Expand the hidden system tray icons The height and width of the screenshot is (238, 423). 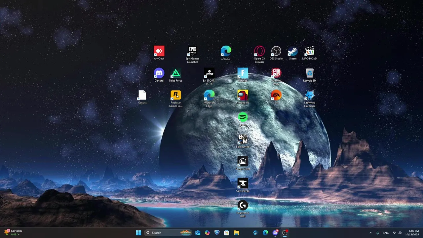(370, 233)
